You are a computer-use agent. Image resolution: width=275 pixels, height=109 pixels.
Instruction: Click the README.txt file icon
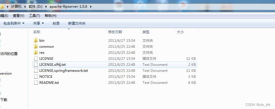36,82
